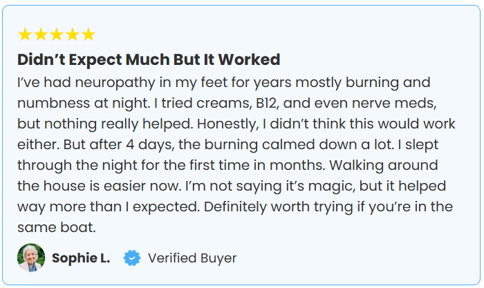The image size is (484, 288).
Task: Click Sophie L.'s profile photo
Action: tap(31, 258)
